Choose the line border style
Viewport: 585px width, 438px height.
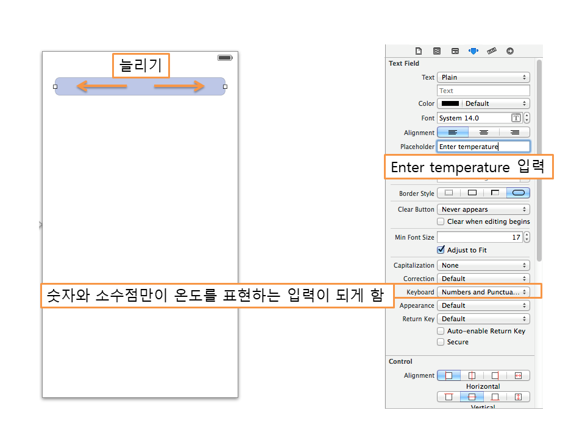pos(472,193)
